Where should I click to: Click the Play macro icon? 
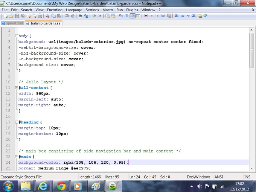[157, 16]
